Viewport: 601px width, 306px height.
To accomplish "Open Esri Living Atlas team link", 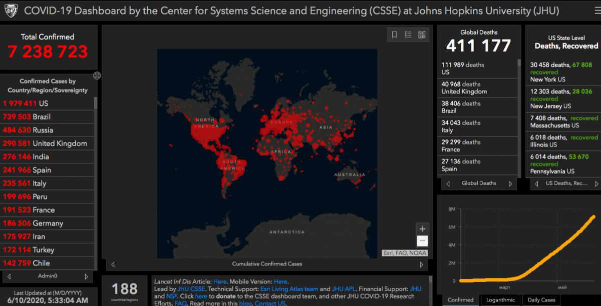I will tap(289, 289).
